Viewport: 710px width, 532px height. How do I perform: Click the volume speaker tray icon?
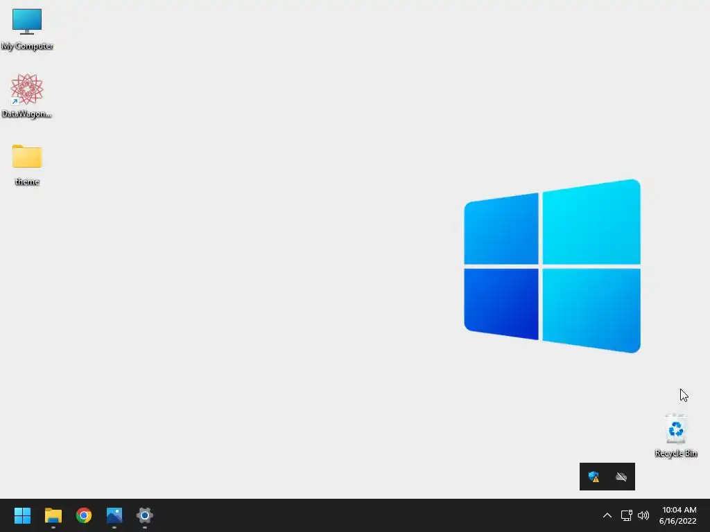click(643, 515)
